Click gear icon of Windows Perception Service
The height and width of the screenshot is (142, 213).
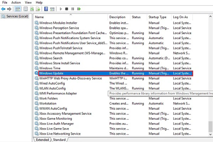tap(36, 28)
